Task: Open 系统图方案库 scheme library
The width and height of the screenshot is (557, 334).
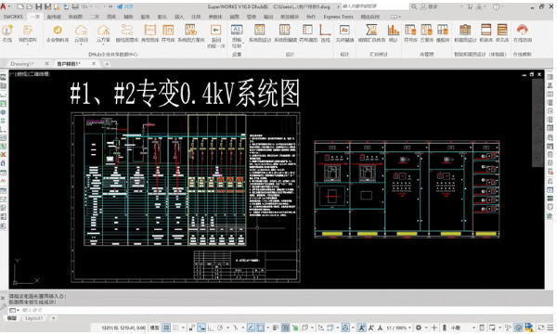Action: (190, 33)
